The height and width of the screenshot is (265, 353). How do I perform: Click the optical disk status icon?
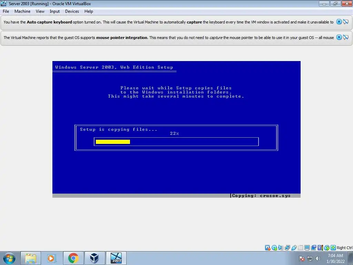pyautogui.click(x=274, y=248)
